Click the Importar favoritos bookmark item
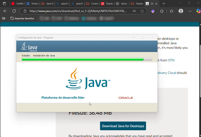The width and height of the screenshot is (201, 137). 22,18
